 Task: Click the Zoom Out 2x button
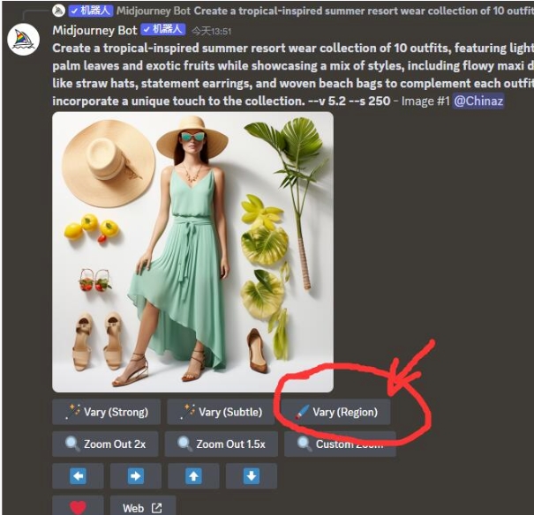tap(105, 444)
